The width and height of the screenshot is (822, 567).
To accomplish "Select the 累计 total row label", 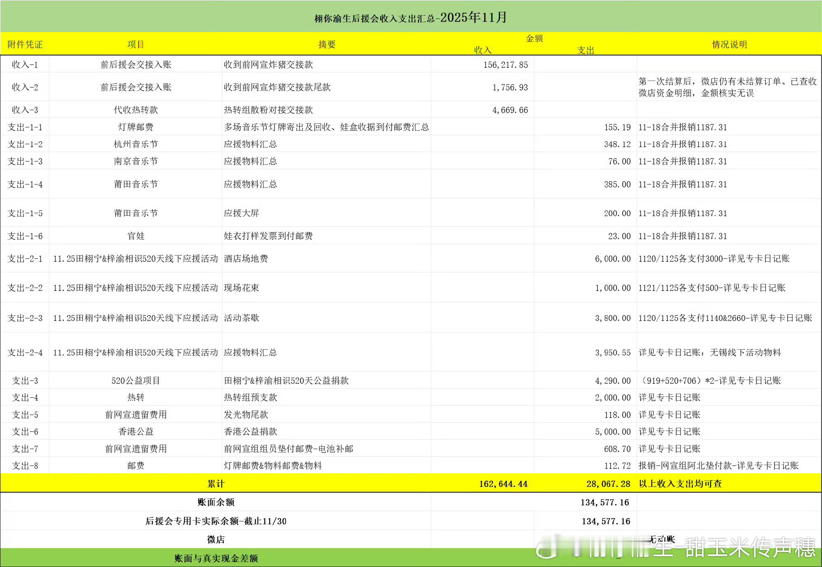I will [x=216, y=484].
